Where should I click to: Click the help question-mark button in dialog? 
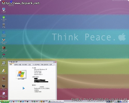coord(54,62)
